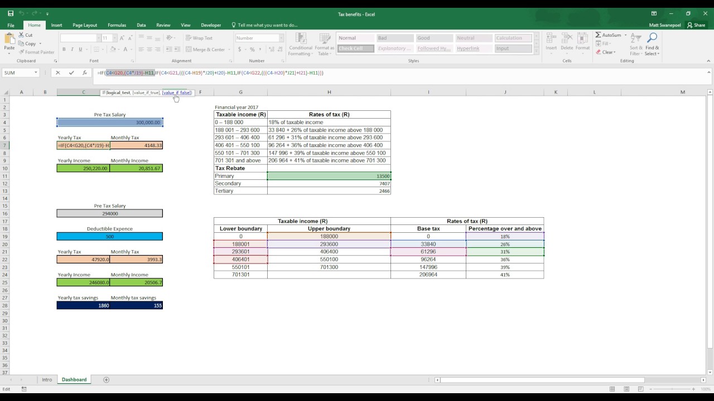Viewport: 714px width, 401px height.
Task: Toggle Middle Align vertical alignment
Action: pyautogui.click(x=149, y=38)
